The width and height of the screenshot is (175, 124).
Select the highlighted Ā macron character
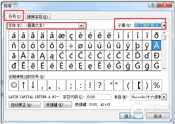157,45
